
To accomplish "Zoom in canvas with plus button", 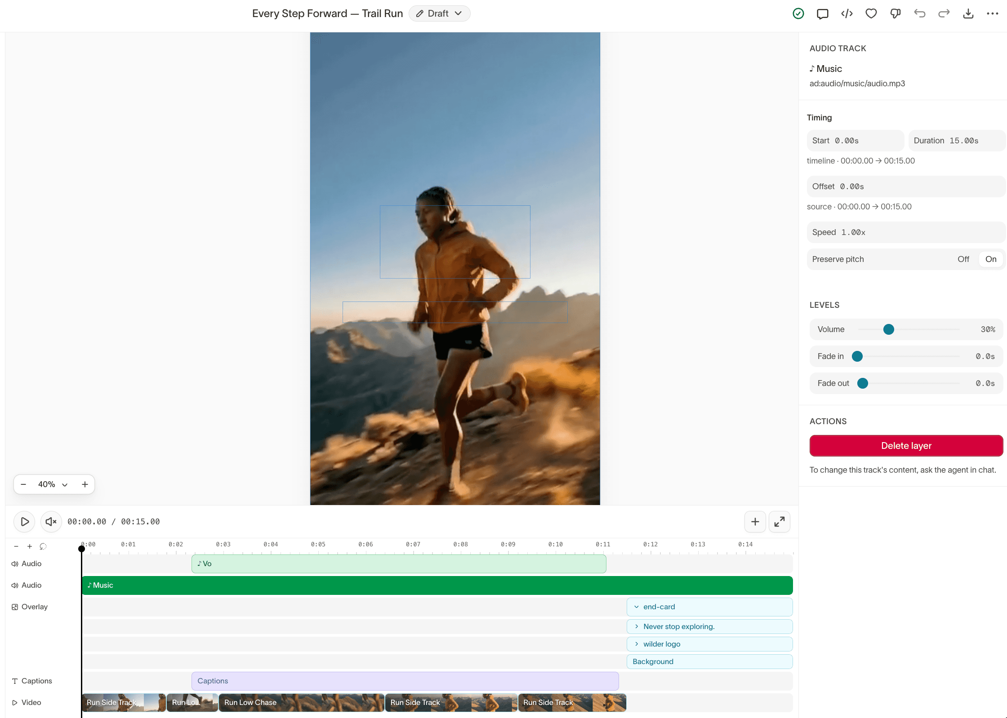I will 85,484.
